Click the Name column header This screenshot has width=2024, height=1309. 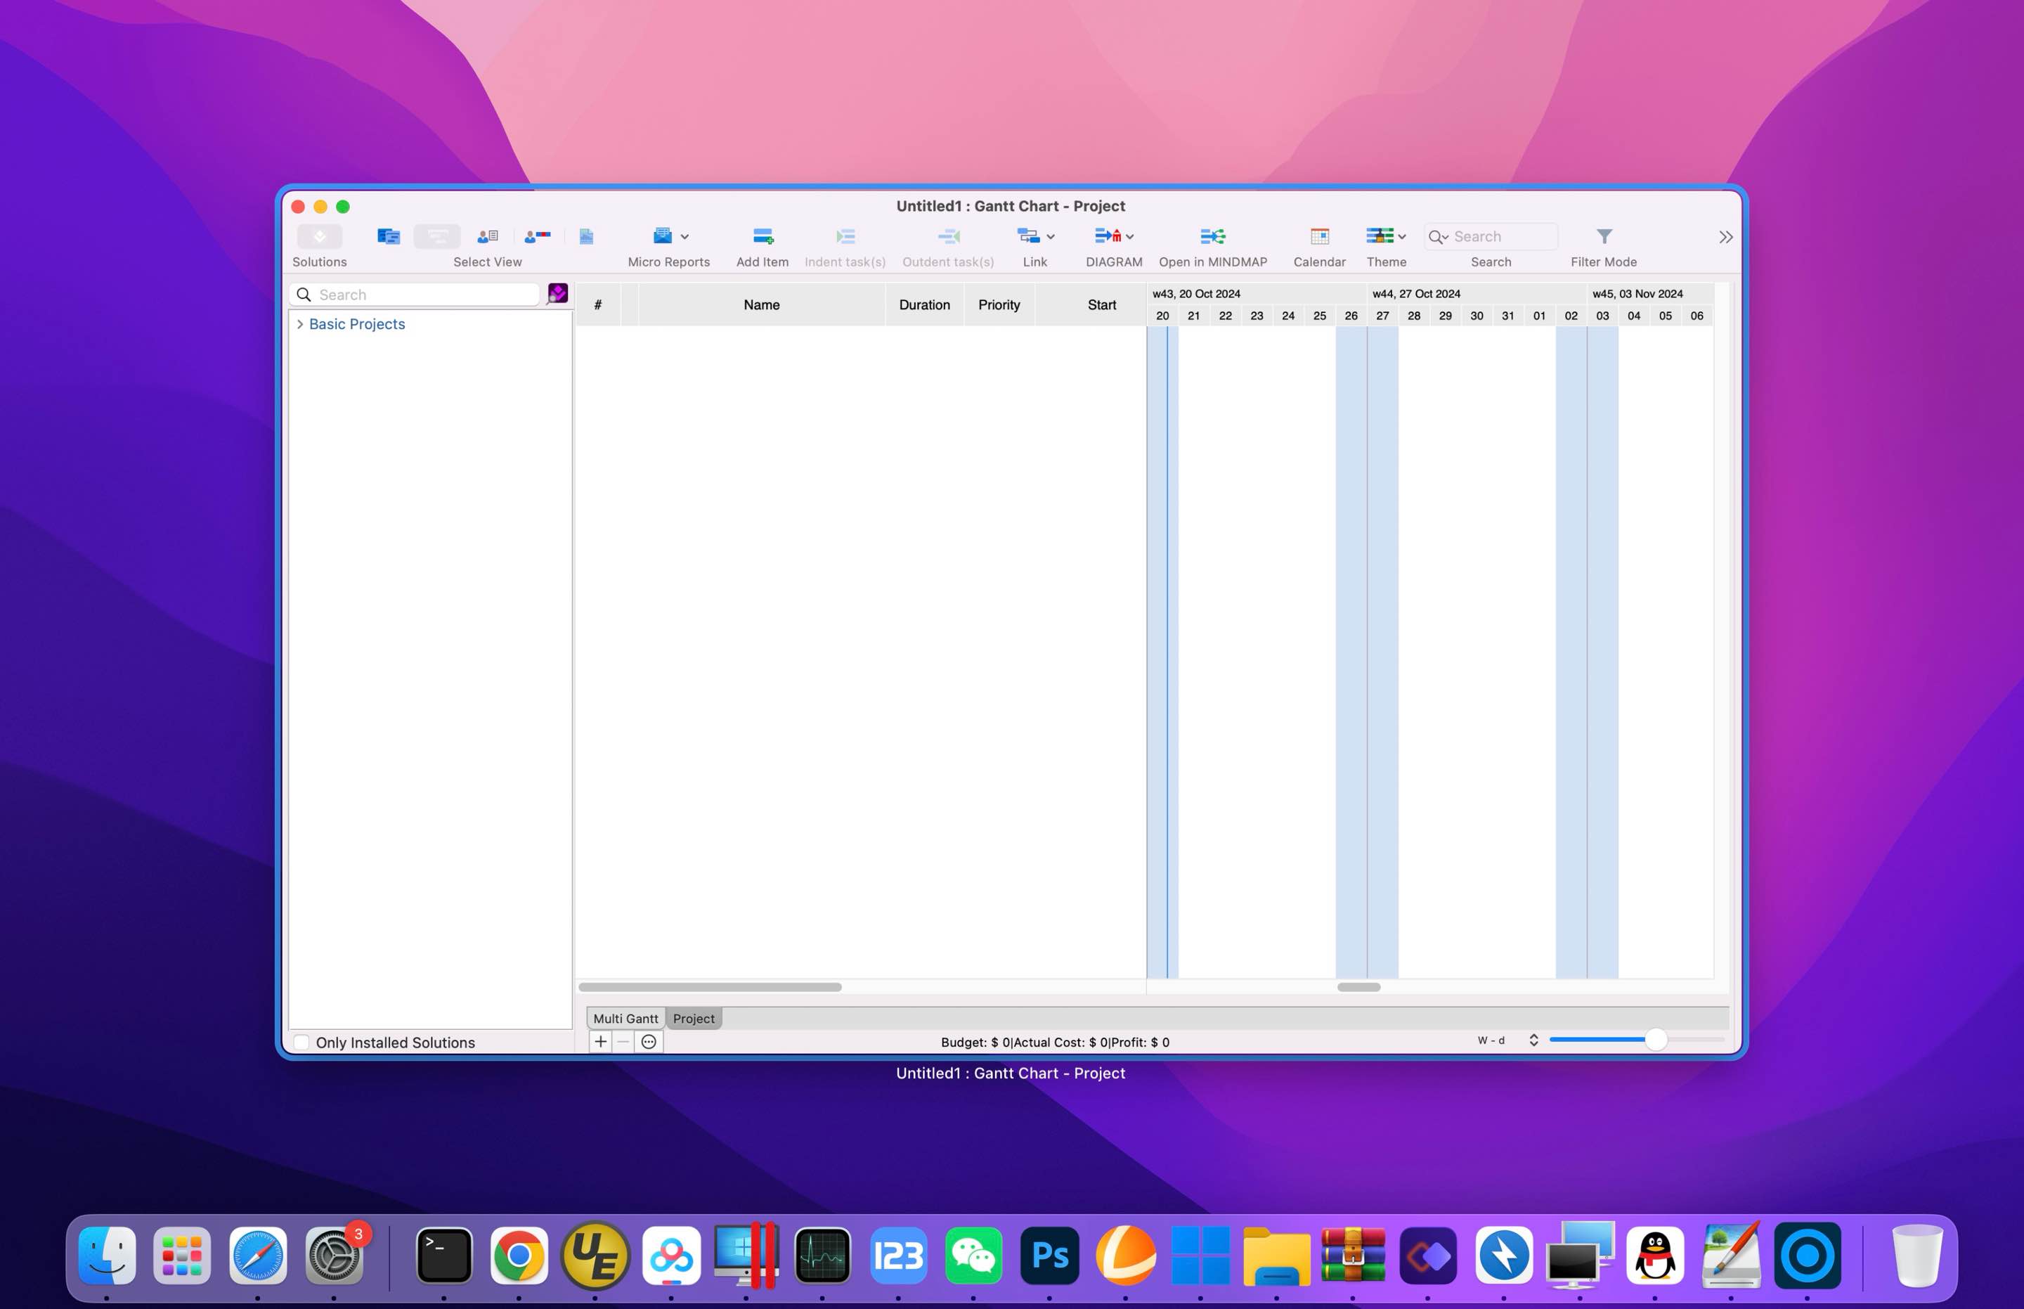pos(761,304)
